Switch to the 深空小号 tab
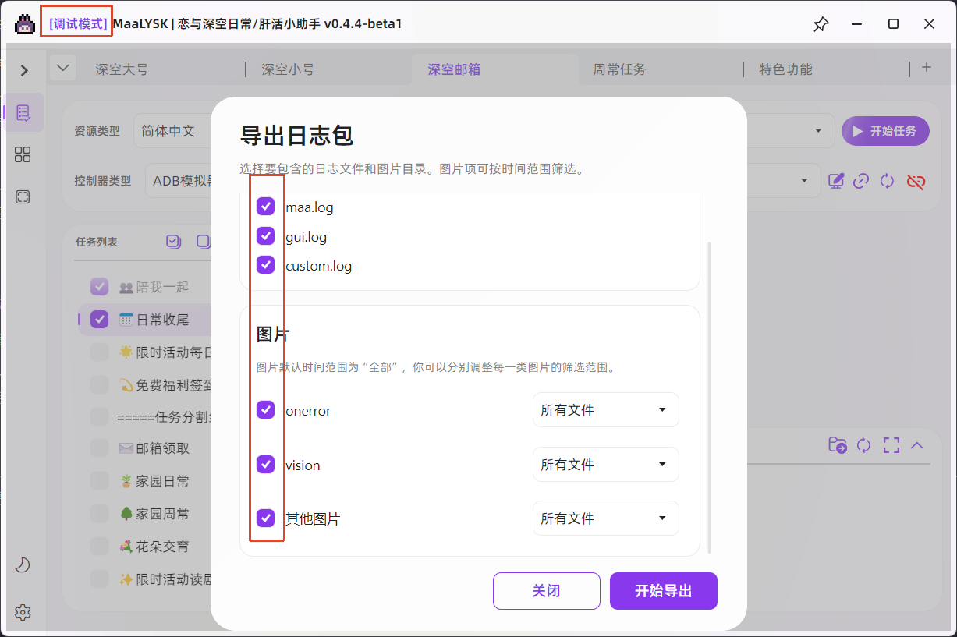957x637 pixels. (x=288, y=69)
